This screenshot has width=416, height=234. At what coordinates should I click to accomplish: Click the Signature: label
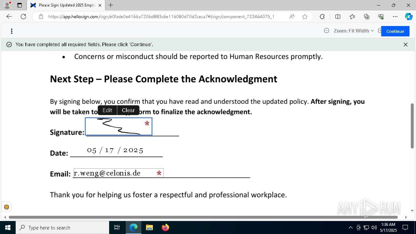(x=67, y=132)
